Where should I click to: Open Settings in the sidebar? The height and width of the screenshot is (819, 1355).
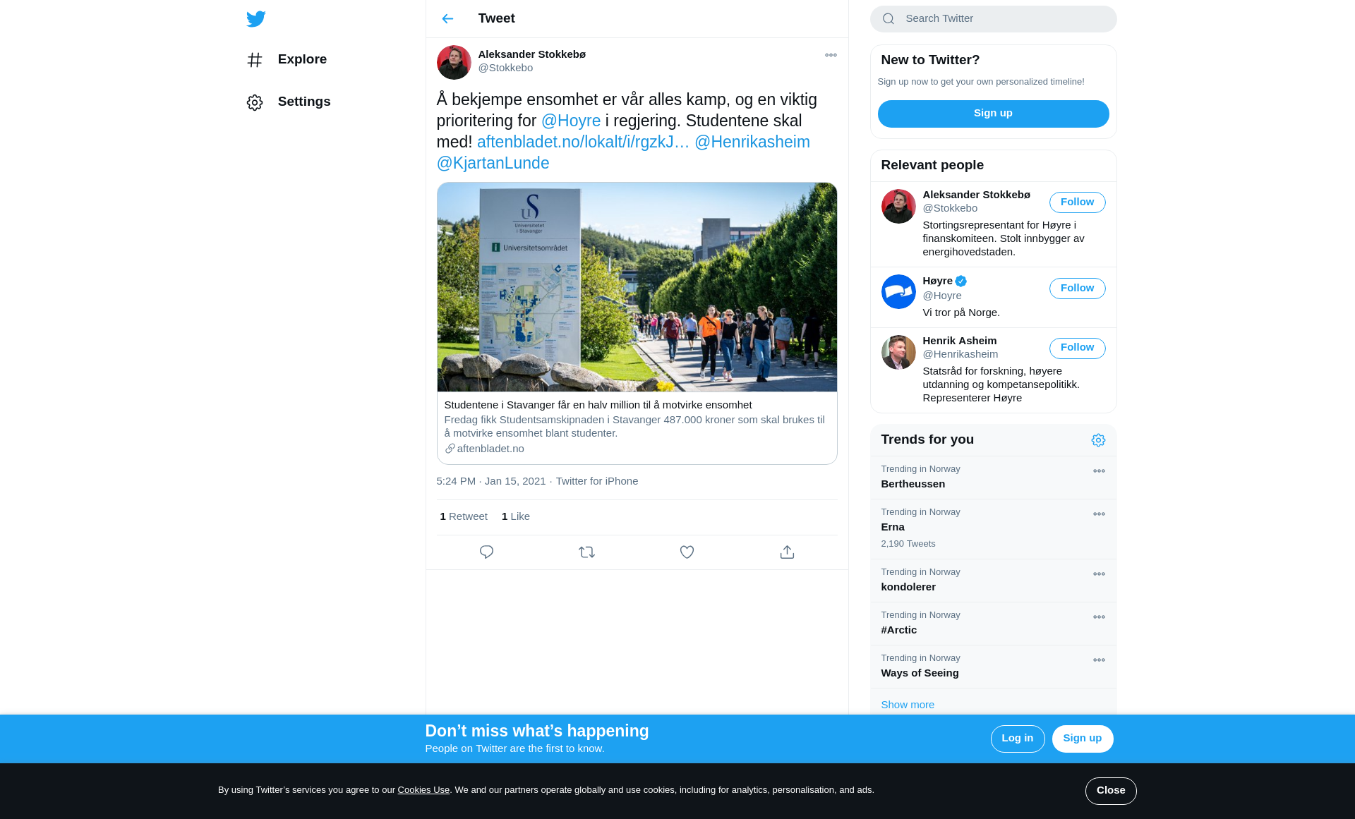[x=303, y=102]
